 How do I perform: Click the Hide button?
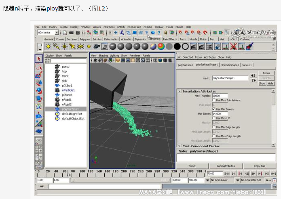click(x=270, y=84)
